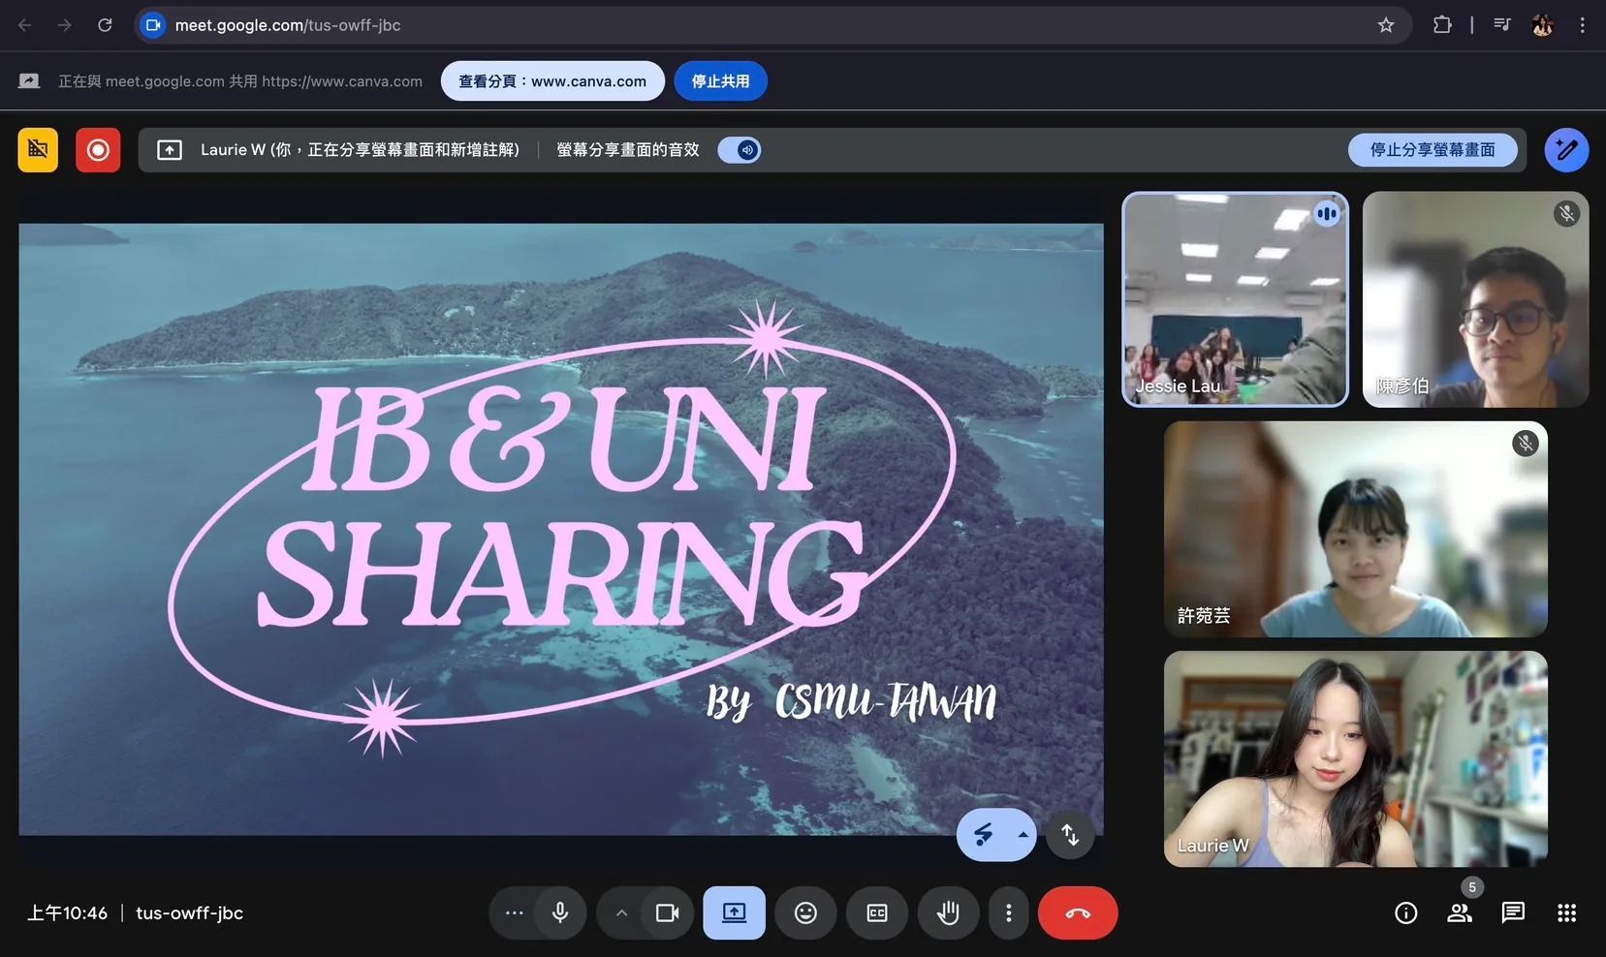Expand the annotation tool arrow on slide
Image resolution: width=1606 pixels, height=957 pixels.
pyautogui.click(x=1023, y=834)
